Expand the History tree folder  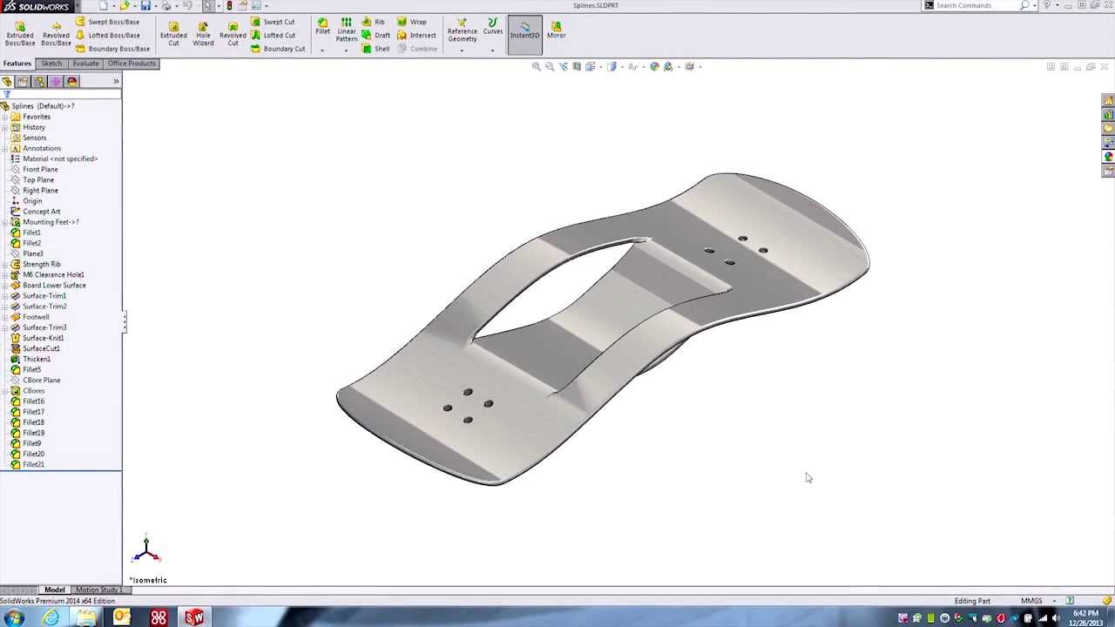[5, 127]
